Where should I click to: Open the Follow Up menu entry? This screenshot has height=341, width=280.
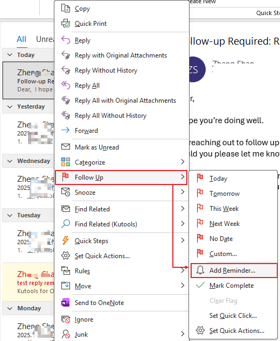click(x=121, y=177)
